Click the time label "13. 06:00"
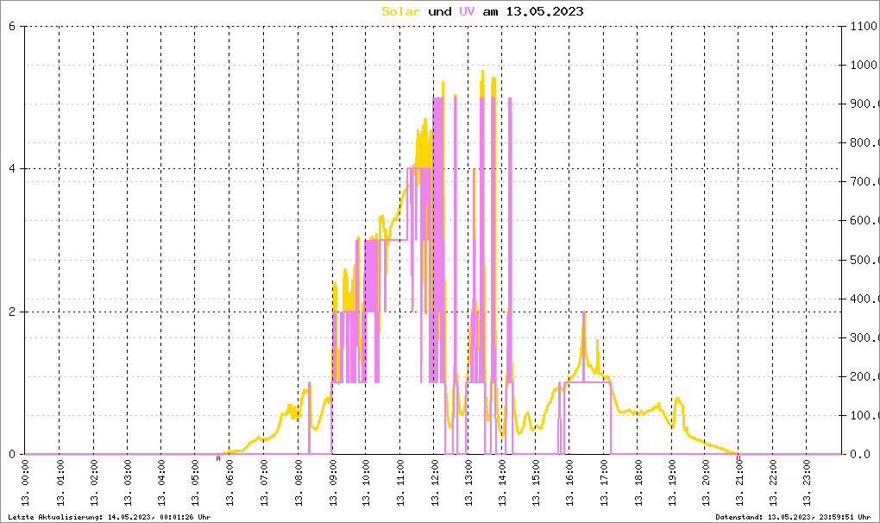880x523 pixels. [229, 482]
